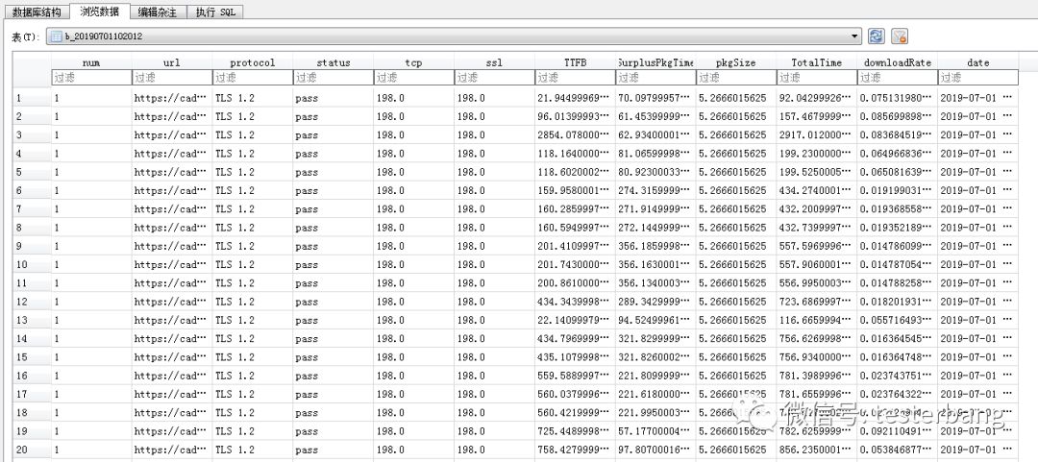Select TotalTime cell 199.2300000
Screen dimensions: 1038x462
pyautogui.click(x=817, y=154)
